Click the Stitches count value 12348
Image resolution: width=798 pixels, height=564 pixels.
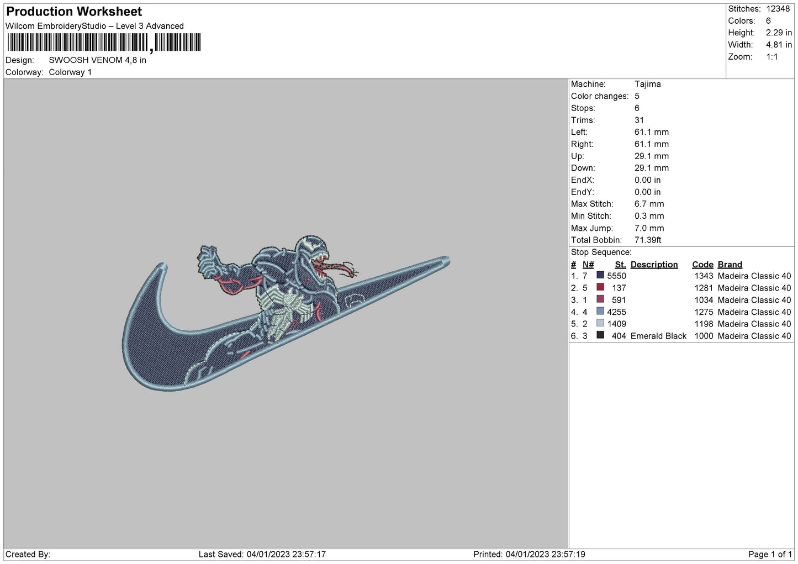tap(778, 9)
